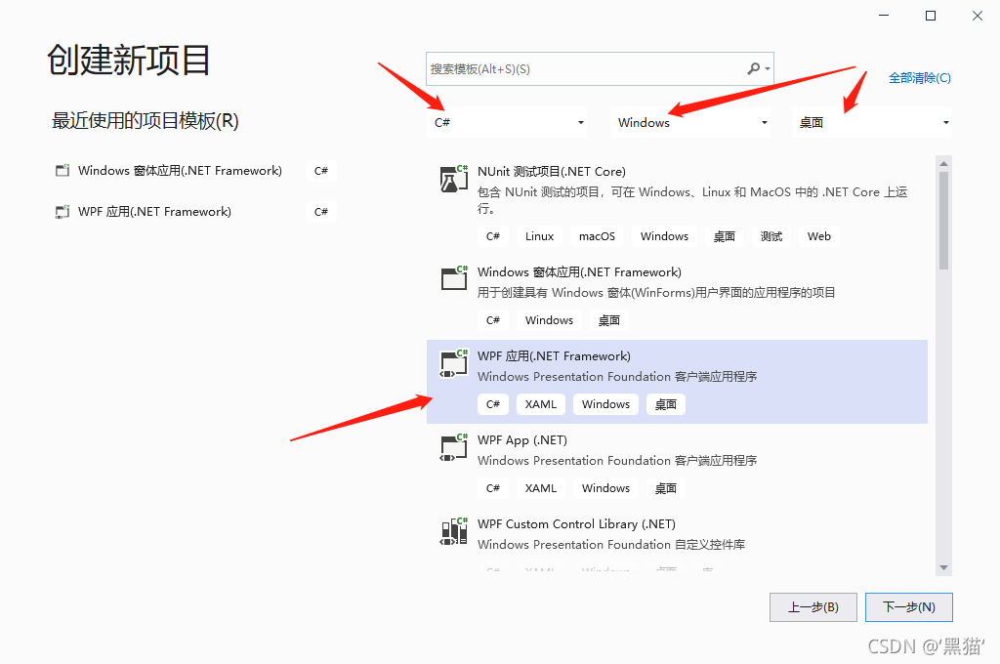Image resolution: width=1000 pixels, height=664 pixels.
Task: Click the Windows Forms app template icon
Action: click(x=454, y=278)
